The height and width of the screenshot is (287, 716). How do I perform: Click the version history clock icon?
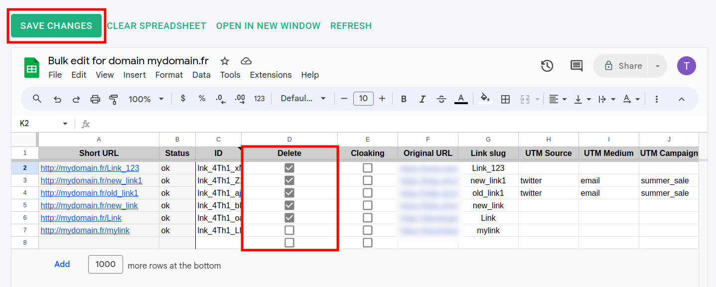click(547, 66)
